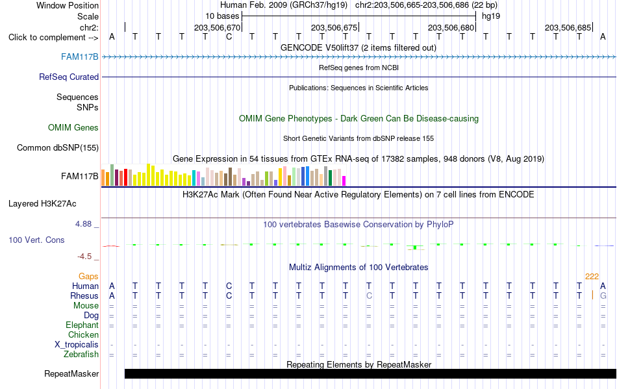Click the 203,506,680 position label

pos(451,27)
